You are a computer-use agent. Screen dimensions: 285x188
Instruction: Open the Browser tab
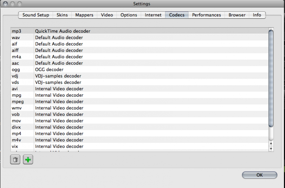pos(237,15)
